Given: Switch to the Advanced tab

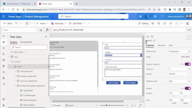Looking at the screenshot, I should [x=161, y=45].
